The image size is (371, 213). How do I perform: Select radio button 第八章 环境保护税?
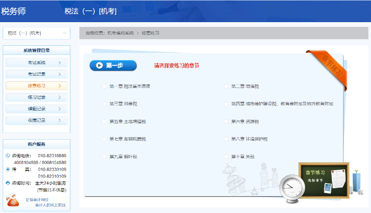226,139
